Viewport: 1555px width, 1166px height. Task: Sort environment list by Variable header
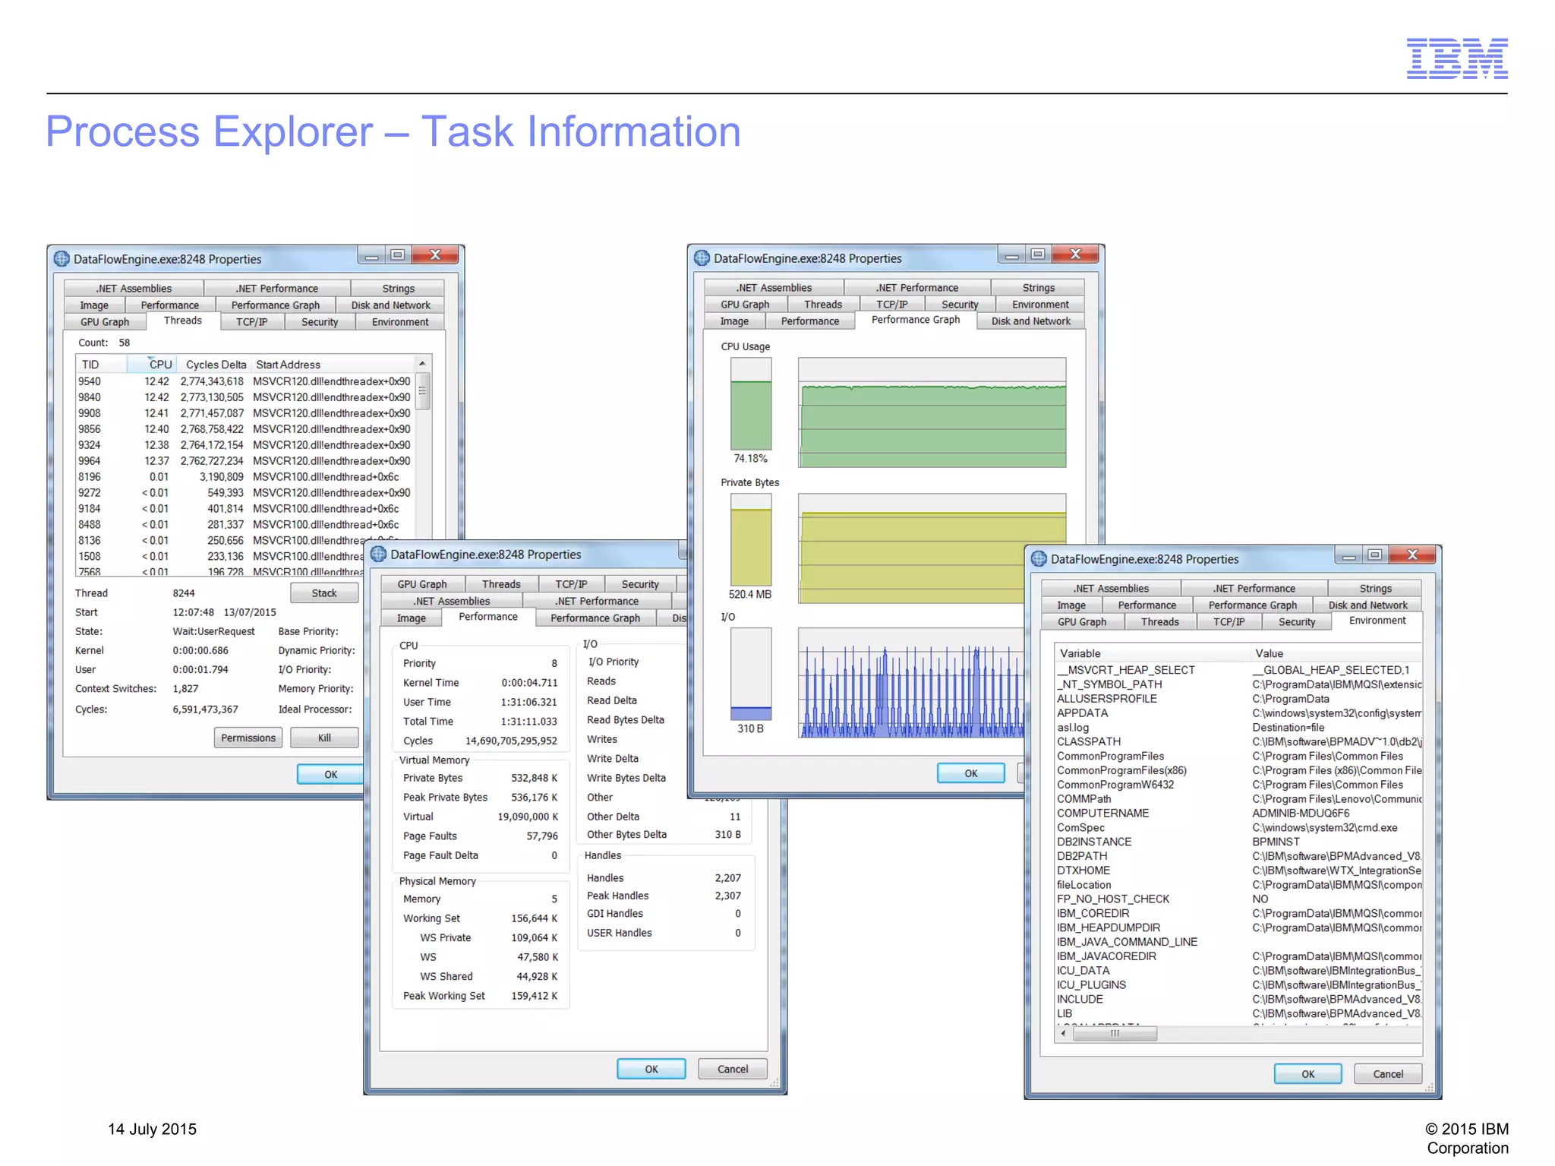coord(1152,653)
